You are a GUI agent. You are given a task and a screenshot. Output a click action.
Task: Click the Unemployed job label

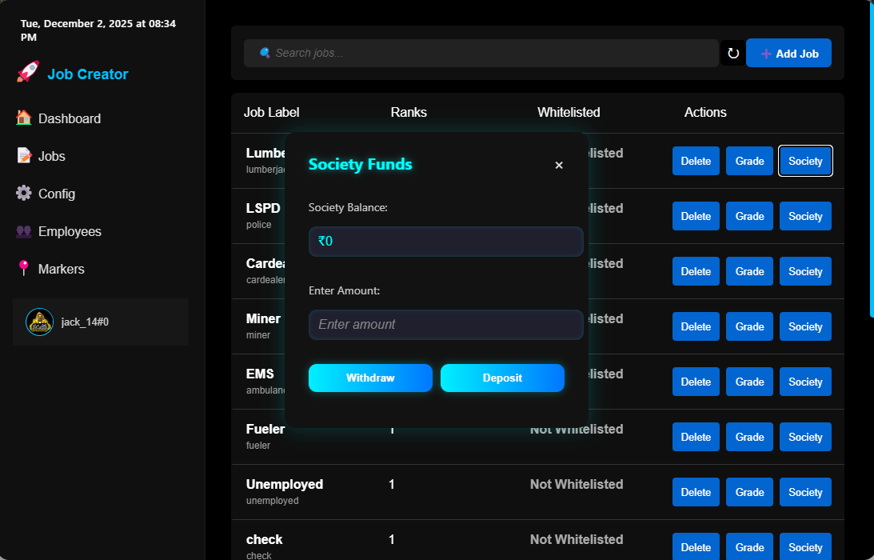(285, 484)
